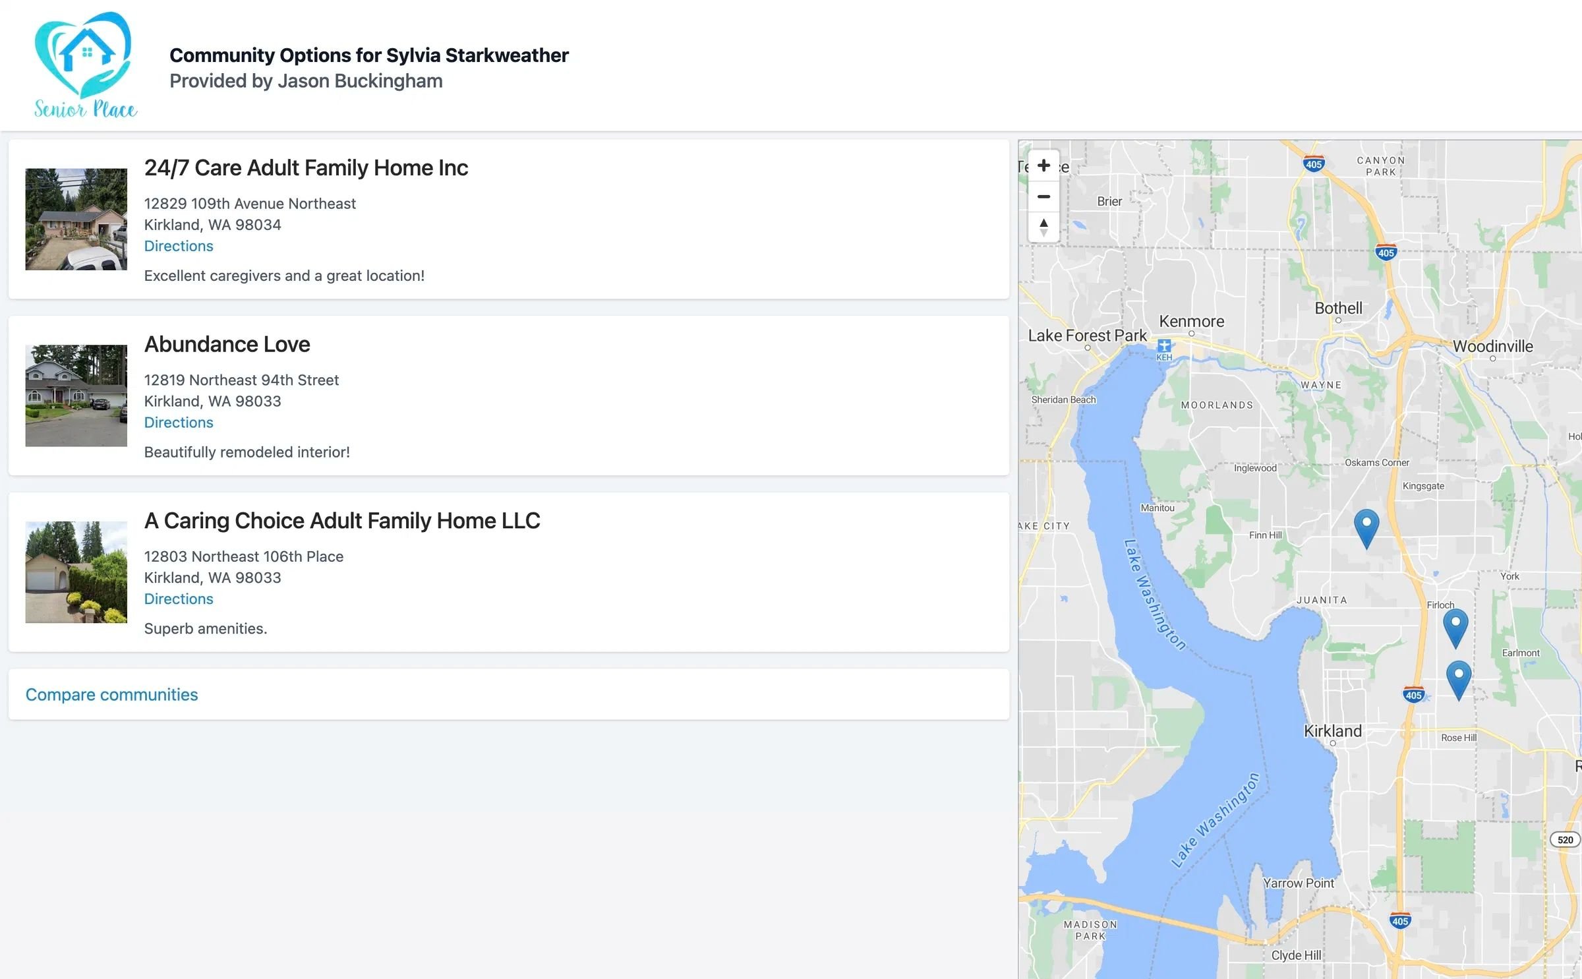
Task: Select the middle blue pin near Firloch
Action: [1455, 628]
